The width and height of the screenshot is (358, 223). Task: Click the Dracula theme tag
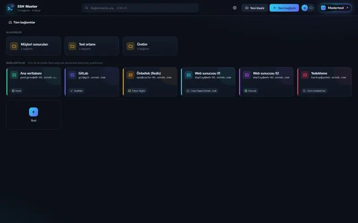pyautogui.click(x=251, y=91)
